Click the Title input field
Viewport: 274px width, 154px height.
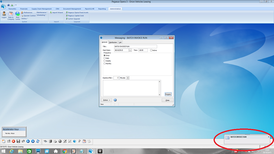(135, 46)
